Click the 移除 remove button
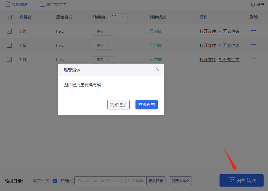The height and width of the screenshot is (191, 268). (258, 4)
